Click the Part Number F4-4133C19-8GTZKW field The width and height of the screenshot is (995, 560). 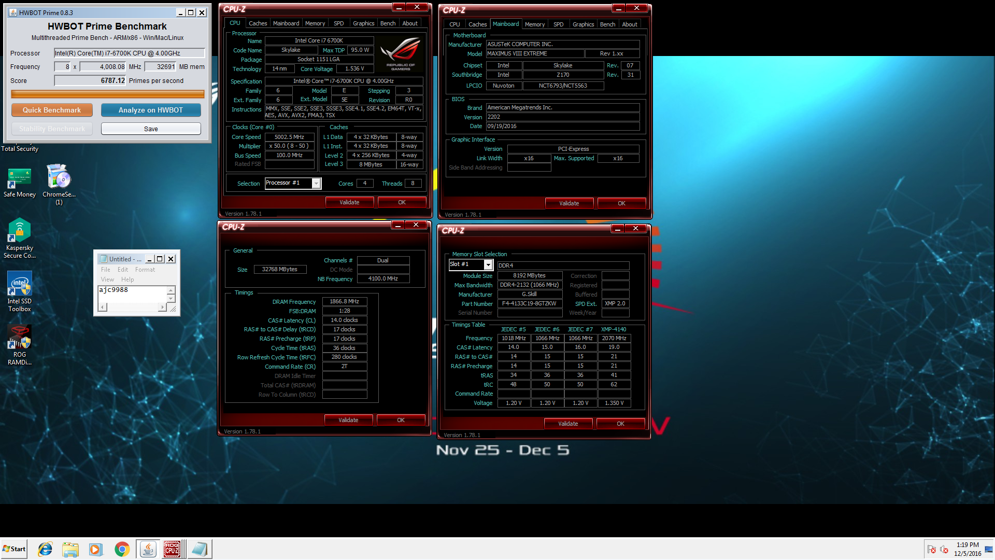click(530, 303)
